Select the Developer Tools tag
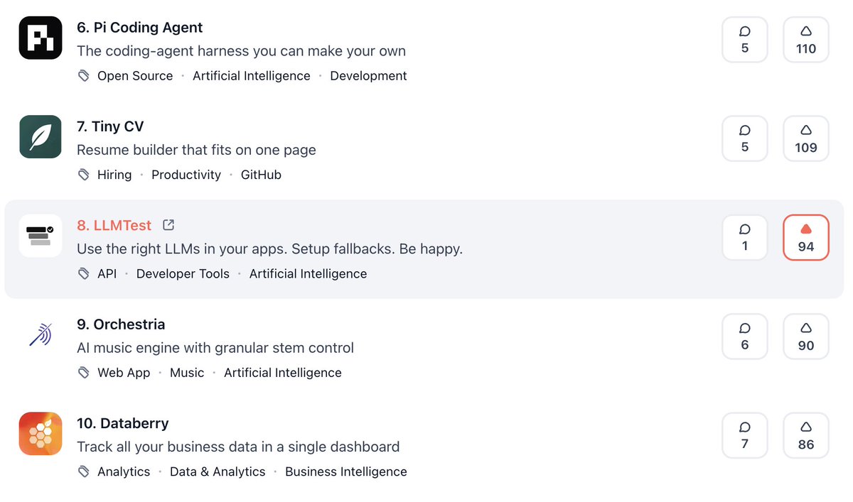The image size is (853, 502). tap(183, 274)
